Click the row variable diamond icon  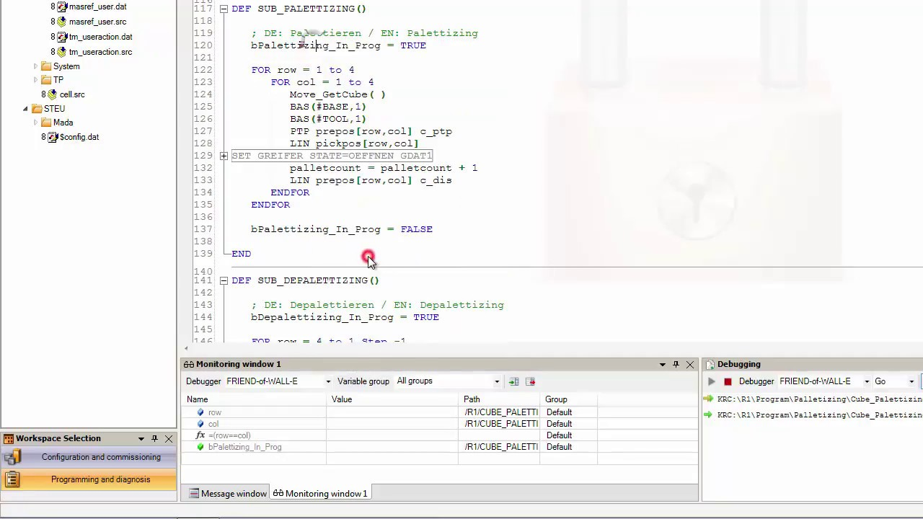[200, 412]
